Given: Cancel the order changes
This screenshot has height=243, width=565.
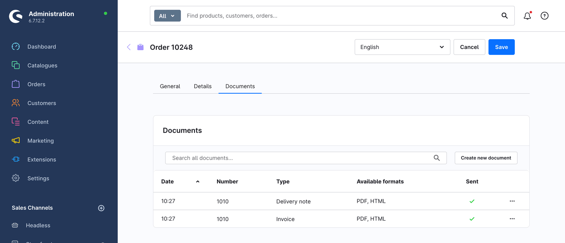Looking at the screenshot, I should [469, 47].
